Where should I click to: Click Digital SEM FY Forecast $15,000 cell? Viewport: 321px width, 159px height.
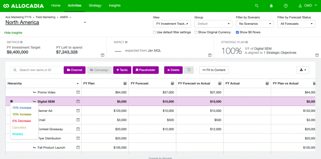[x=152, y=102]
